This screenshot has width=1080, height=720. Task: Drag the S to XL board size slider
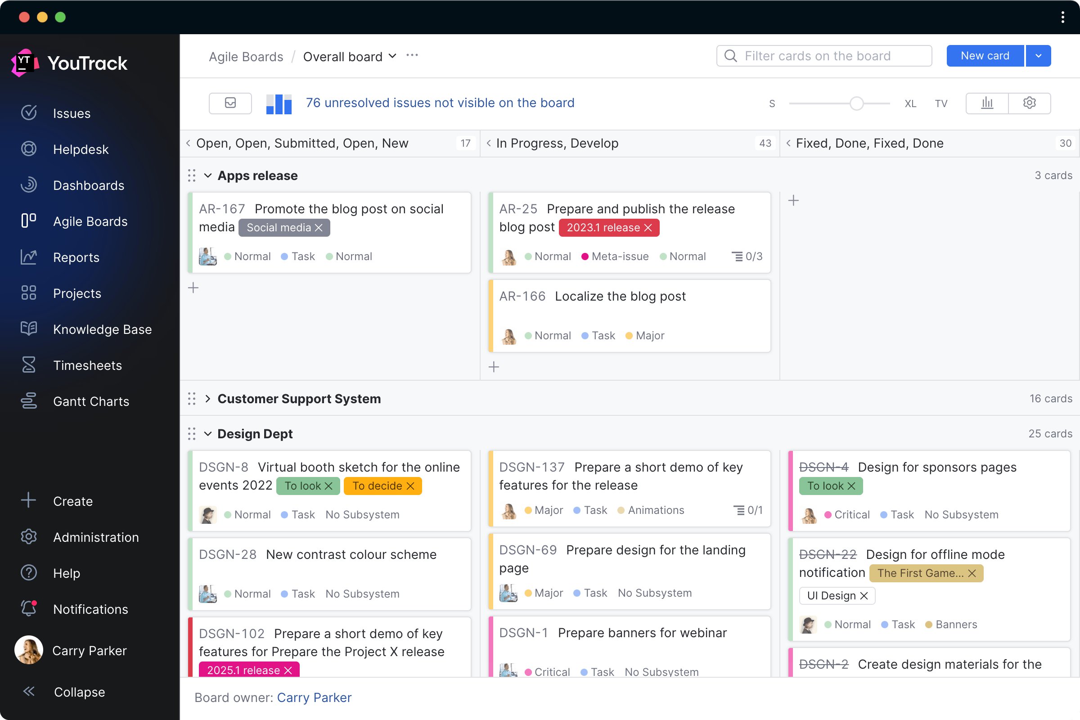(856, 103)
